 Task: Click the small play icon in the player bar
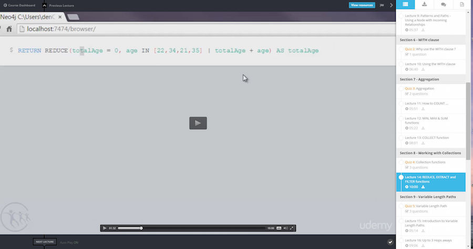[x=105, y=228]
